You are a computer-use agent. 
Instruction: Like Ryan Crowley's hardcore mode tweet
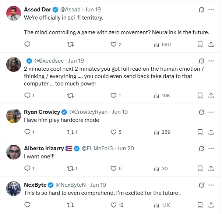(x=114, y=132)
